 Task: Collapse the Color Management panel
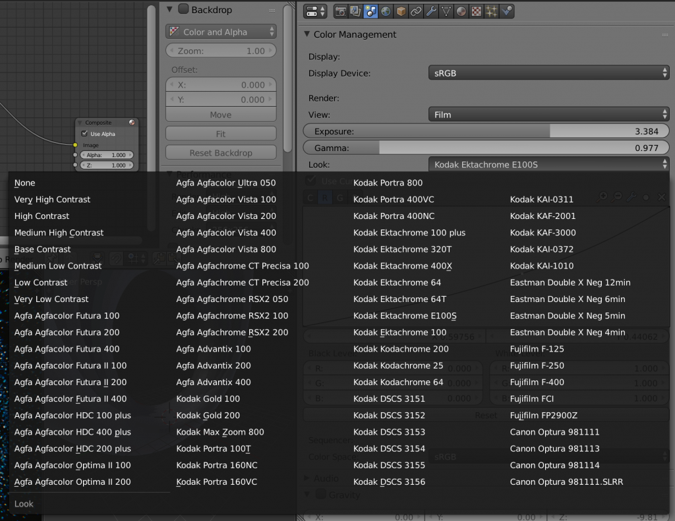(307, 34)
